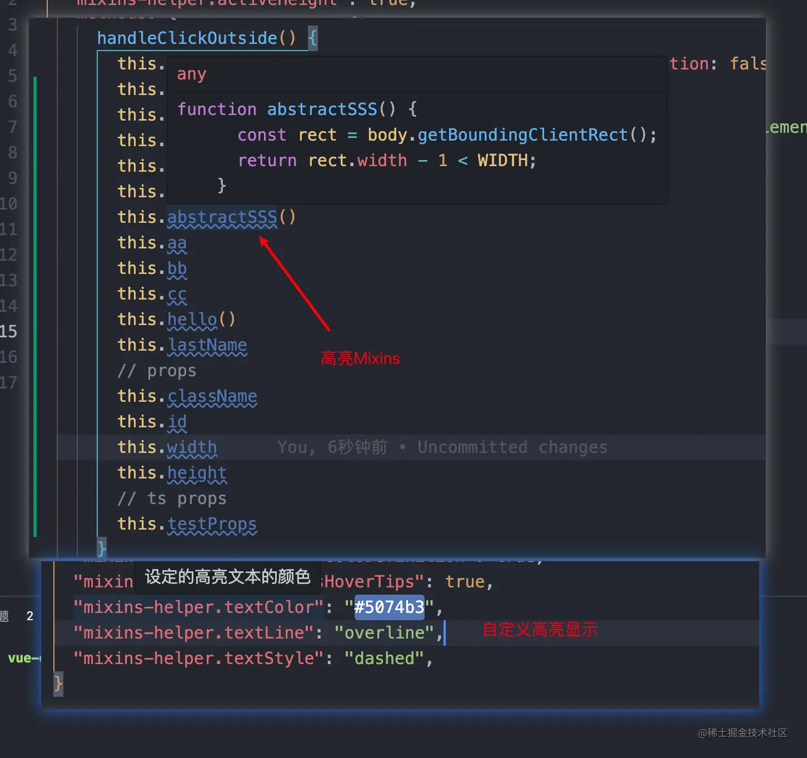Click the lastName property
The height and width of the screenshot is (758, 807).
coord(207,345)
